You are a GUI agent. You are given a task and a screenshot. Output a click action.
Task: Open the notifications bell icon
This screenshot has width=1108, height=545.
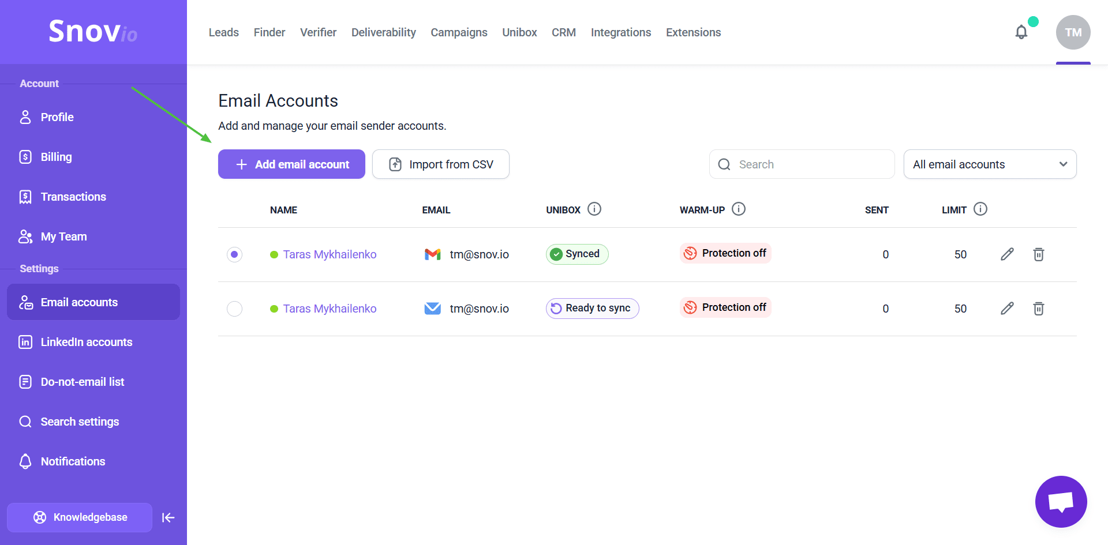(1021, 32)
